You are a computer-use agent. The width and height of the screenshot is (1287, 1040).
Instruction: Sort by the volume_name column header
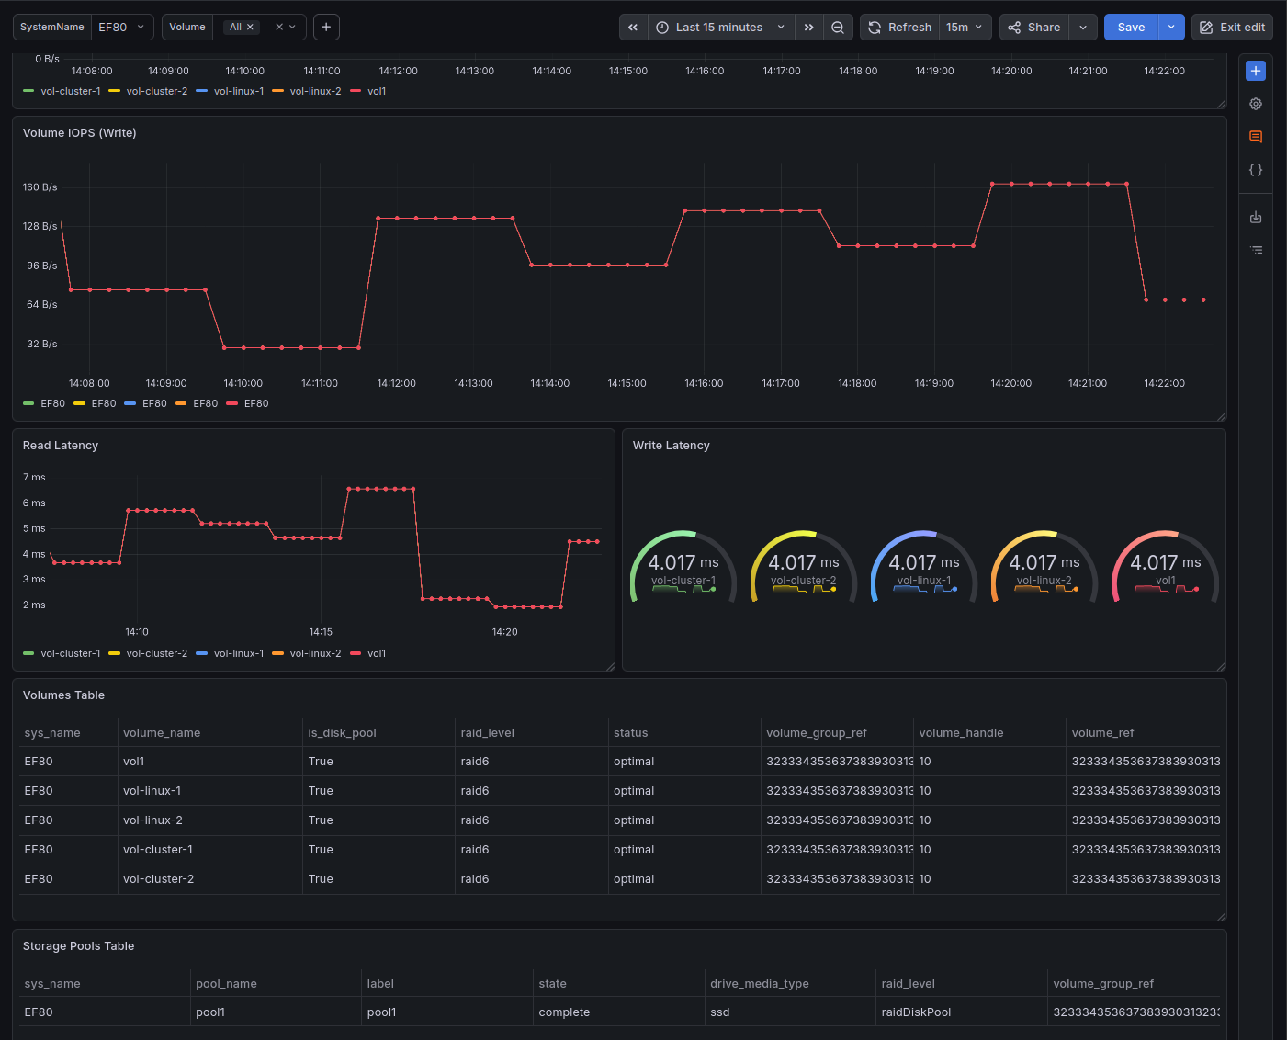pos(162,733)
